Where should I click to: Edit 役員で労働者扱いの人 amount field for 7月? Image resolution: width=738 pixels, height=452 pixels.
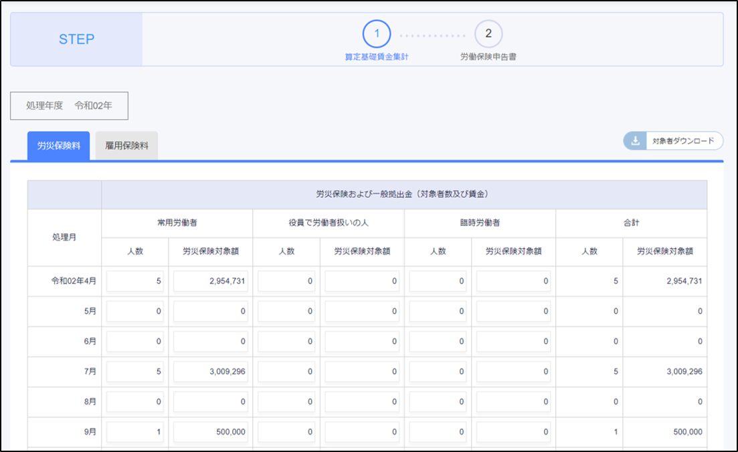tap(362, 372)
